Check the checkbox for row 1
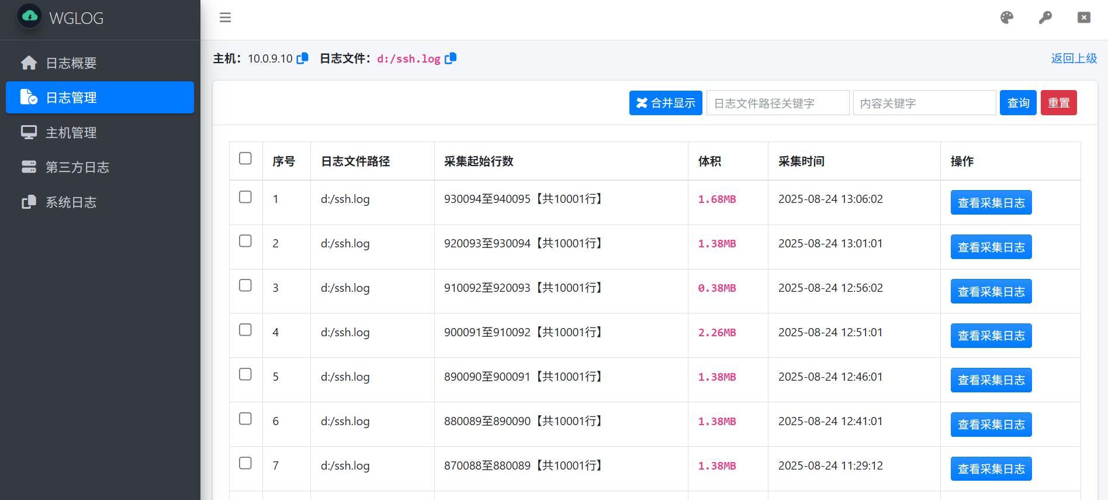The height and width of the screenshot is (500, 1108). tap(245, 197)
